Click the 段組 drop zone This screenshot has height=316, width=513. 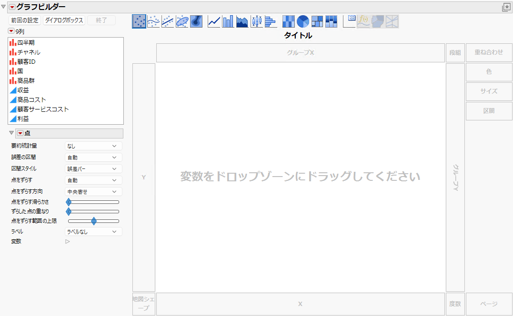click(x=455, y=53)
